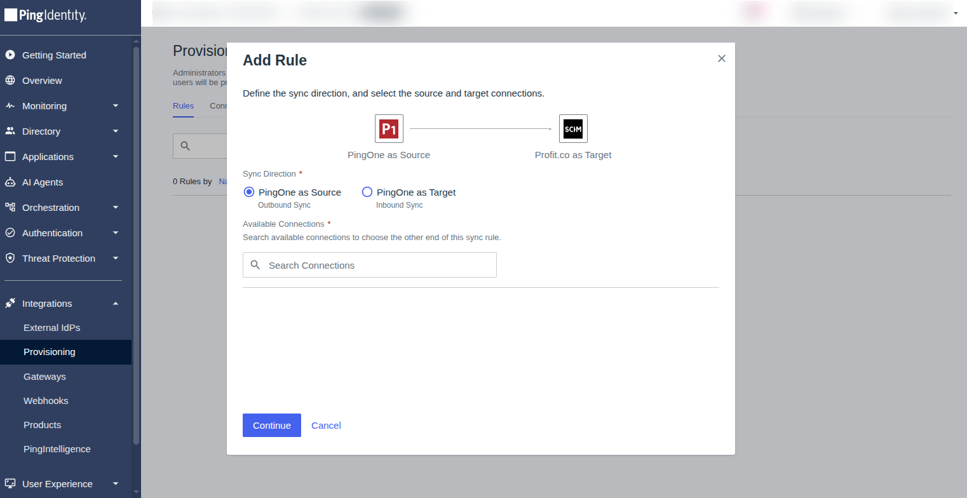Expand the Orchestration section arrow
Screen dimensions: 967x498
click(x=116, y=208)
